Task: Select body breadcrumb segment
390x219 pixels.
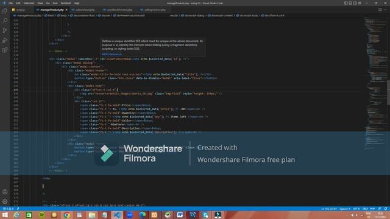Action: click(x=62, y=15)
